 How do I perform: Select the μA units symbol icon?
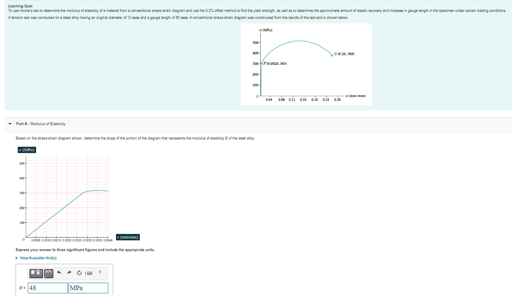[48, 273]
